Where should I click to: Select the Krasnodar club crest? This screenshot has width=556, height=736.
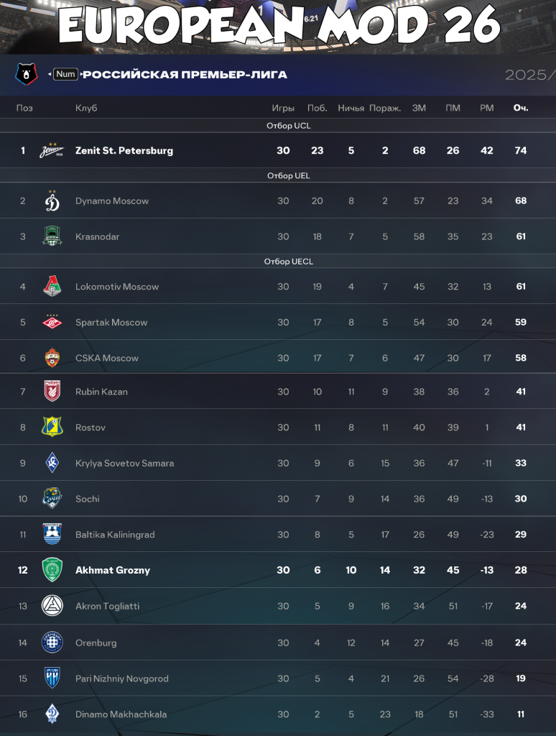(x=51, y=236)
